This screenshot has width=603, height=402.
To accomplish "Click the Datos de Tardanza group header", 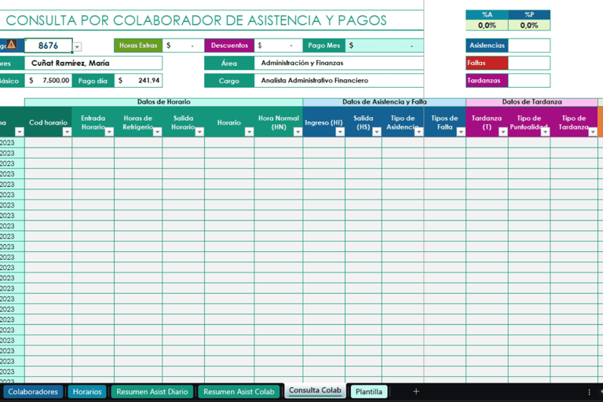I will (532, 102).
